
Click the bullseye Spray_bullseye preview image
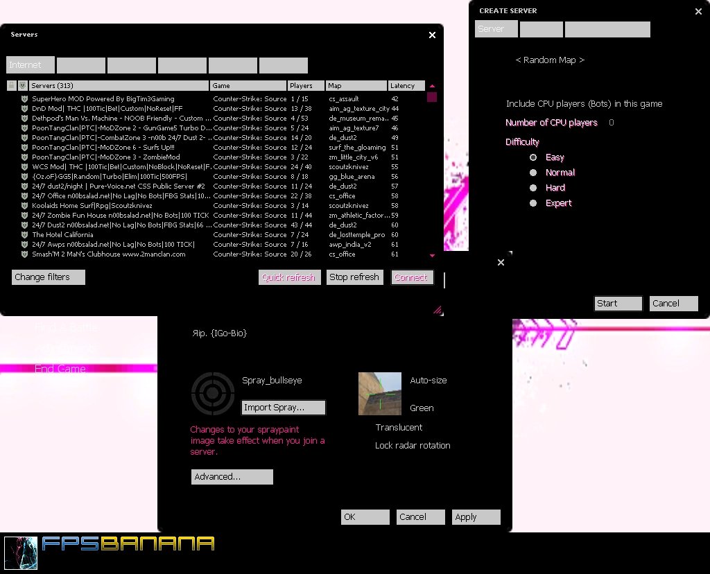coord(212,393)
